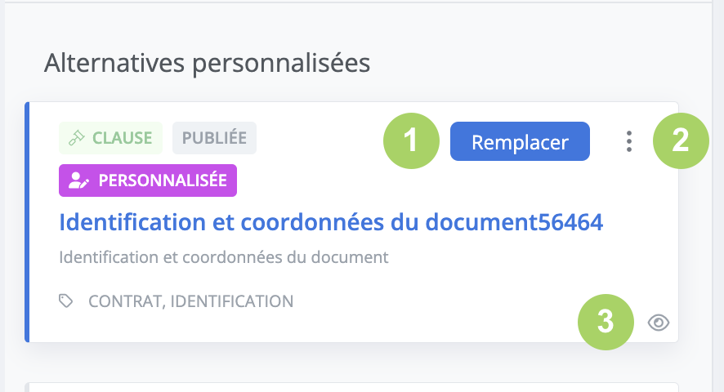This screenshot has width=724, height=392.
Task: Click the PUBLIÉE status badge
Action: coord(214,138)
